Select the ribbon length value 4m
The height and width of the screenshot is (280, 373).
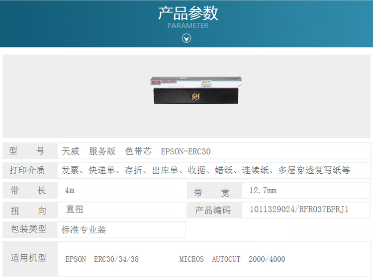tap(70, 190)
